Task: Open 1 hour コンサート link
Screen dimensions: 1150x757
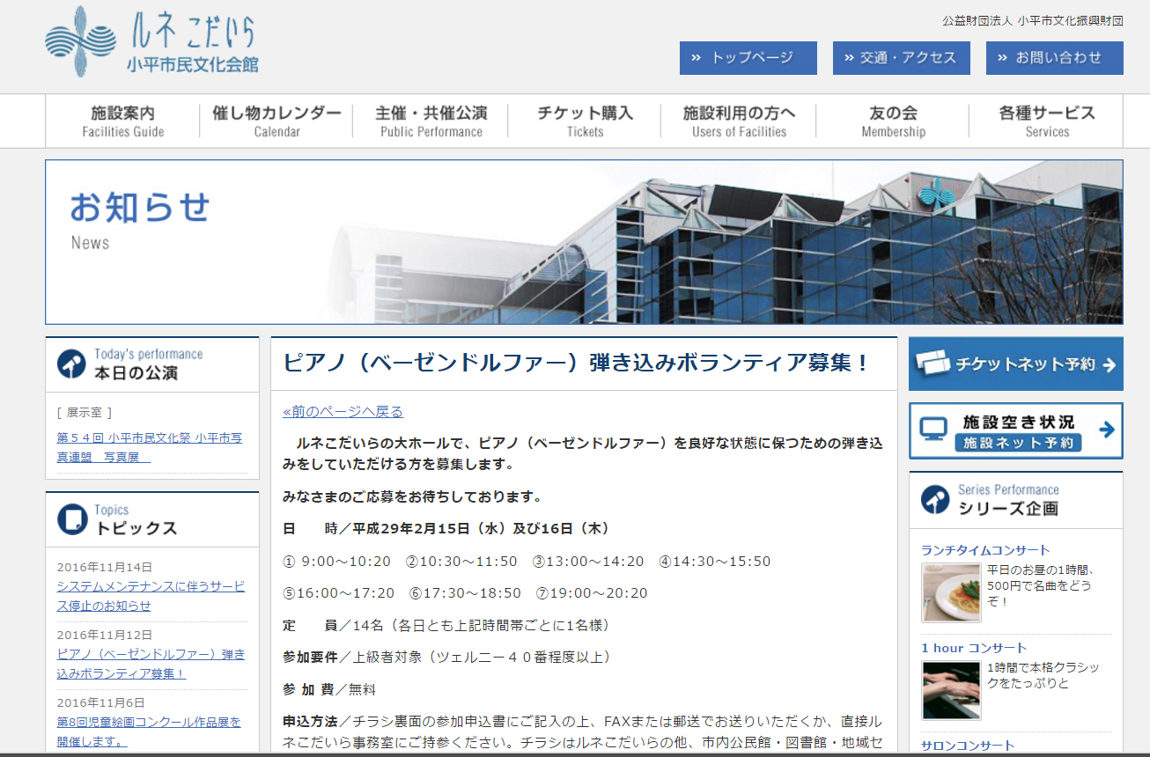Action: tap(974, 648)
